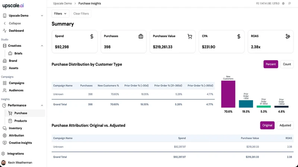This screenshot has width=298, height=167.
Task: Open Audiences people icon
Action: click(4, 90)
